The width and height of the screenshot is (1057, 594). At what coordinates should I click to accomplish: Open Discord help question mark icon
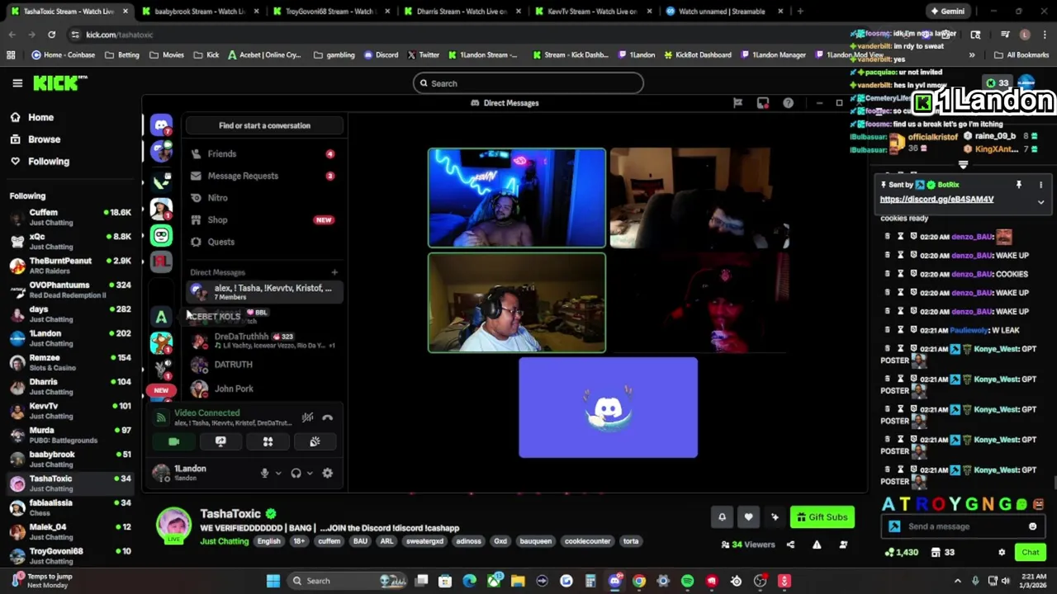pyautogui.click(x=788, y=103)
